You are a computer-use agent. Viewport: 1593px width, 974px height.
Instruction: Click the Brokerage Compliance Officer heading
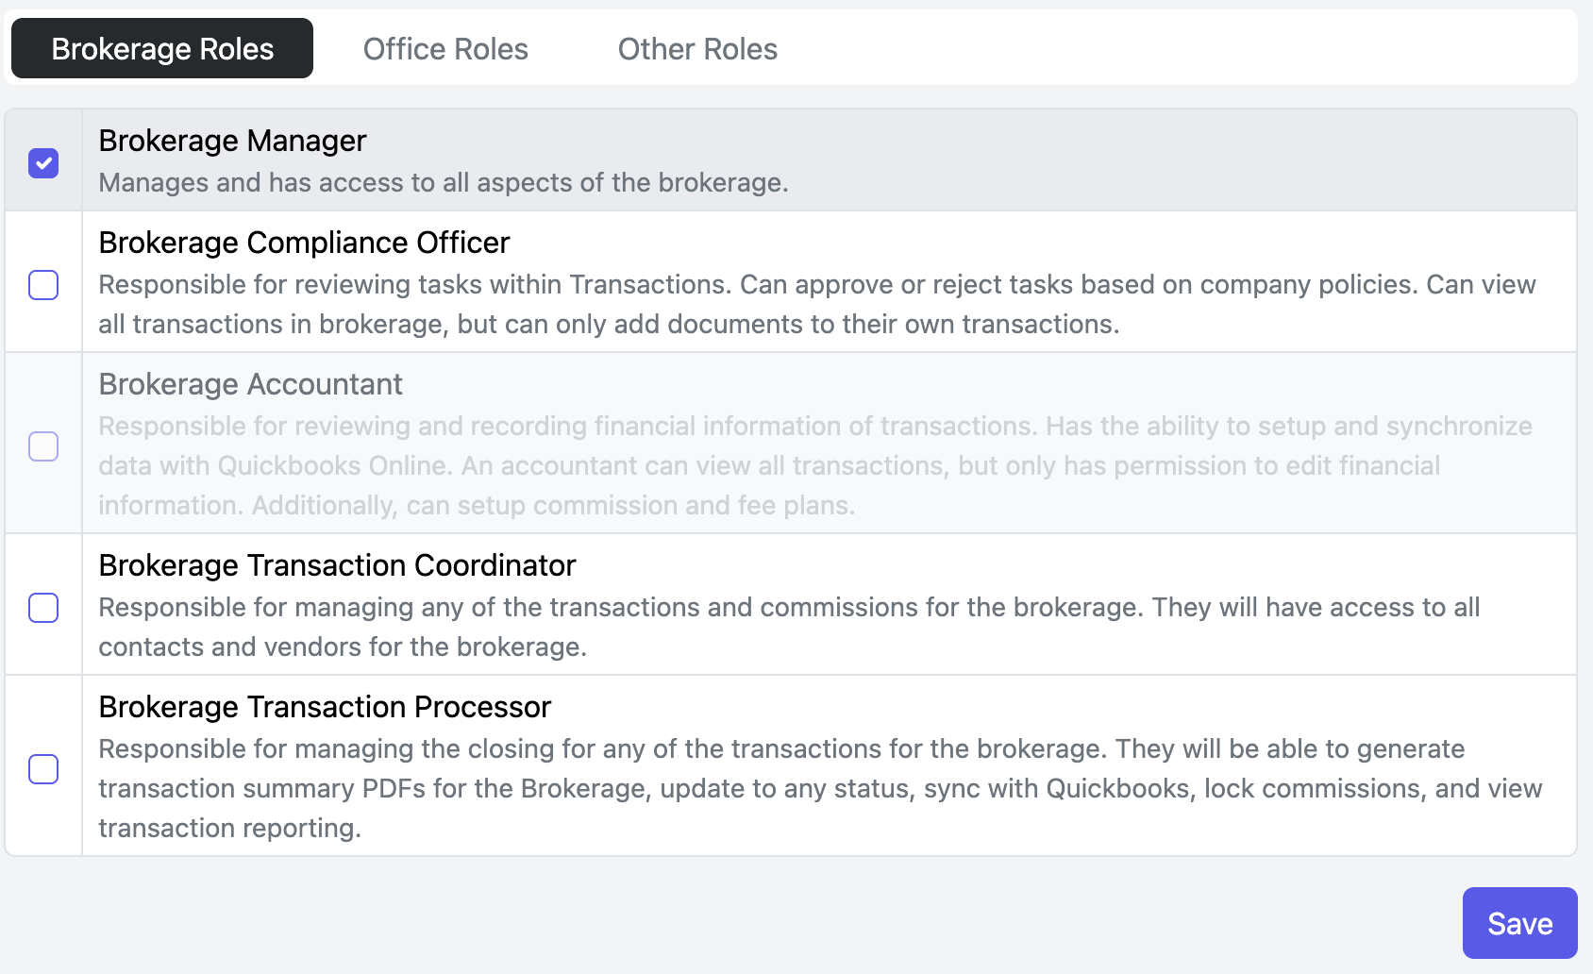(304, 243)
